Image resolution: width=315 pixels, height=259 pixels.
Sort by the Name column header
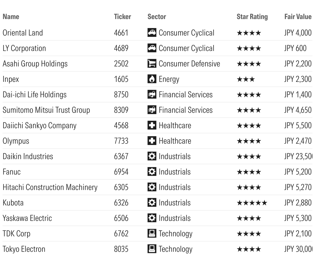(x=11, y=16)
